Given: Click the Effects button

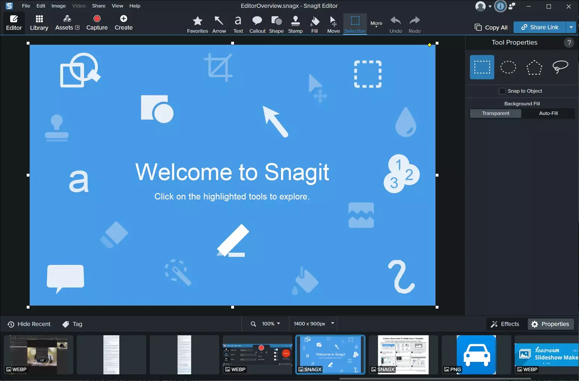Looking at the screenshot, I should [505, 324].
